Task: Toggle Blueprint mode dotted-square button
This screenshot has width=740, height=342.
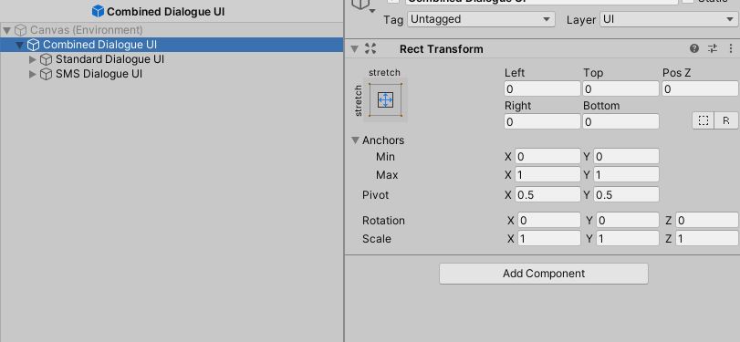Action: 704,120
